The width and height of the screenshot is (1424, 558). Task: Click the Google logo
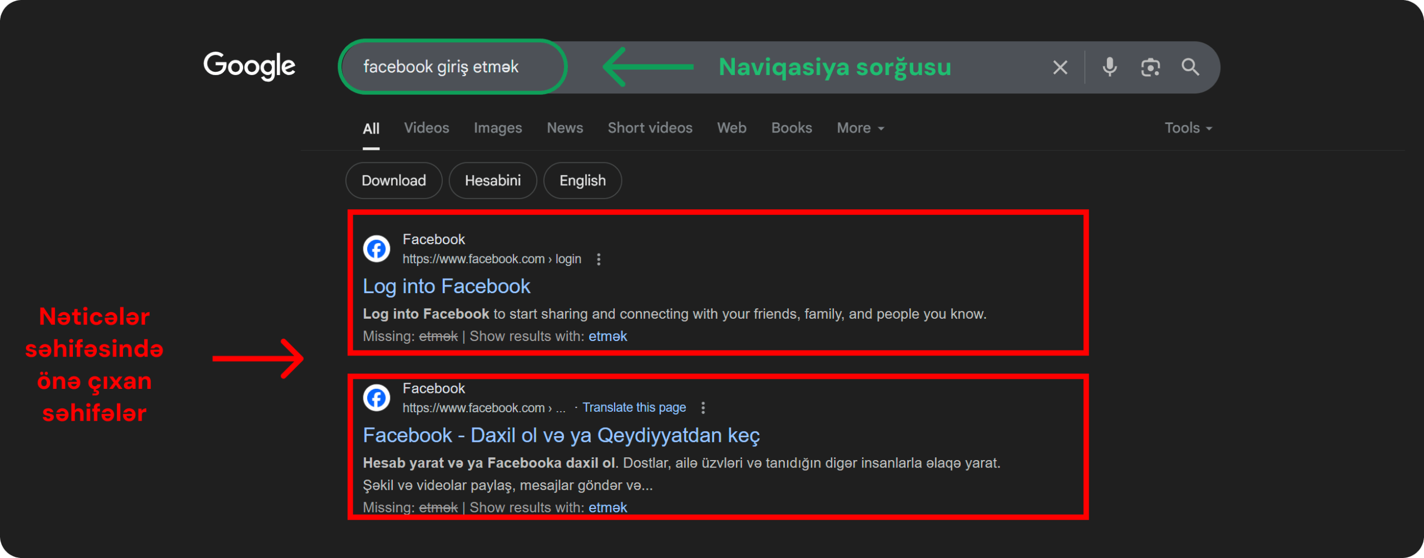(249, 66)
